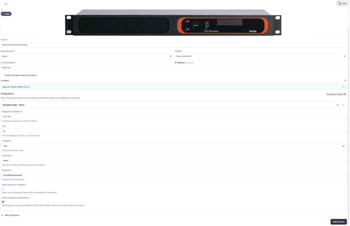Uncheck Allow Dangerous Operations checkbox
350x226 pixels.
[3, 202]
